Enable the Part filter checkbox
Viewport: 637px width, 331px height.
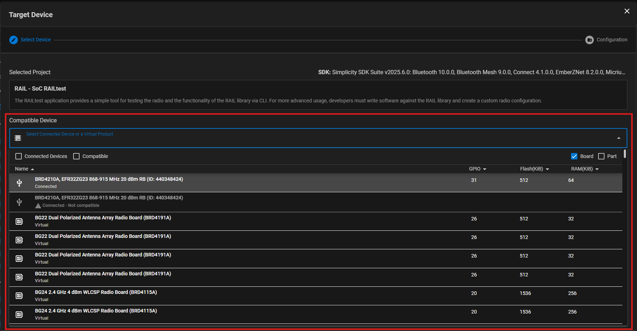click(x=601, y=156)
